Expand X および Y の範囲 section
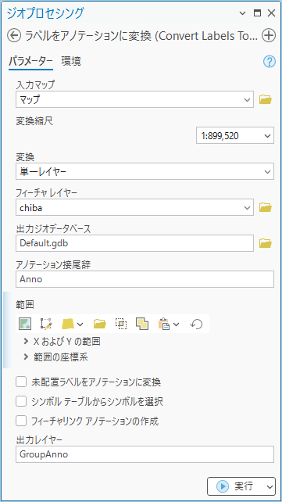 [62, 342]
